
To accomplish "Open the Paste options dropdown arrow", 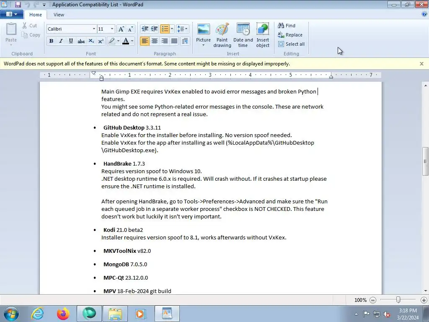I will click(11, 45).
